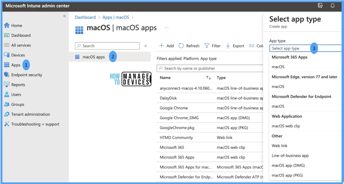Viewport: 344px width, 184px height.
Task: Click the Columns icon in toolbar
Action: point(252,46)
